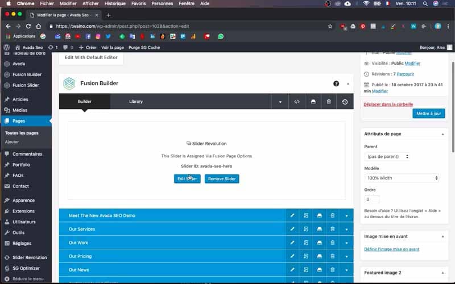The image size is (455, 284).
Task: Edit the Our Work container with pencil icon
Action: (x=292, y=243)
